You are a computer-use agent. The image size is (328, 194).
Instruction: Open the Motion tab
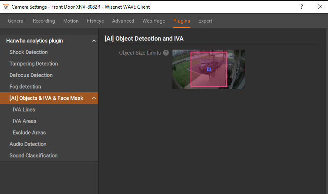point(71,21)
